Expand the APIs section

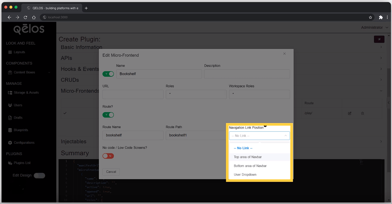tap(381, 58)
